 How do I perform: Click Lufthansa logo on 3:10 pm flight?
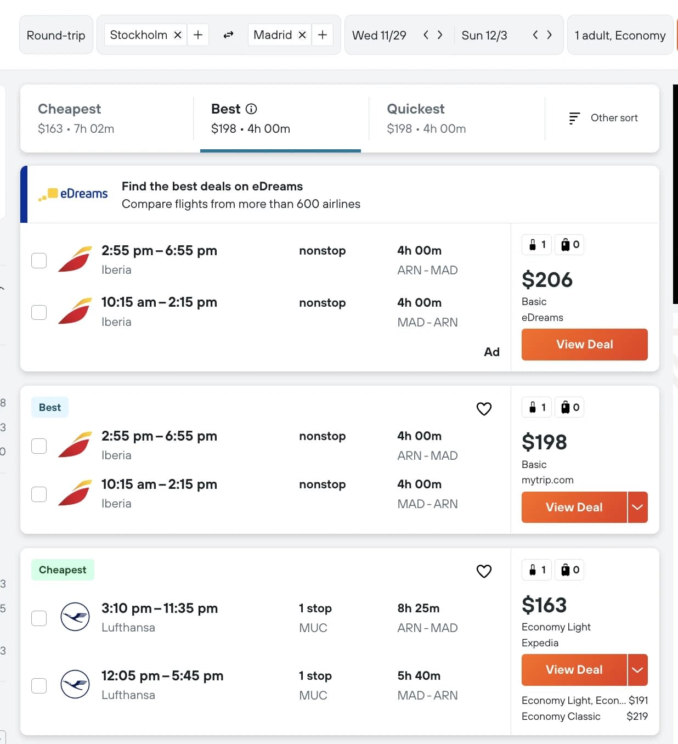75,617
